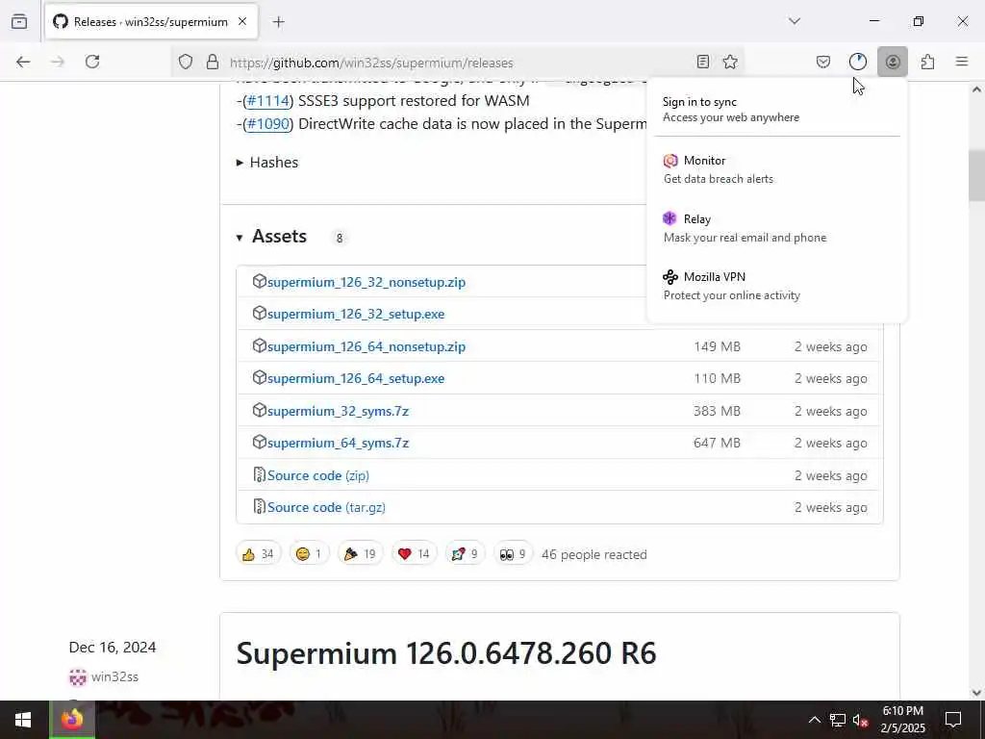Click win32ss avatar image

(78, 677)
